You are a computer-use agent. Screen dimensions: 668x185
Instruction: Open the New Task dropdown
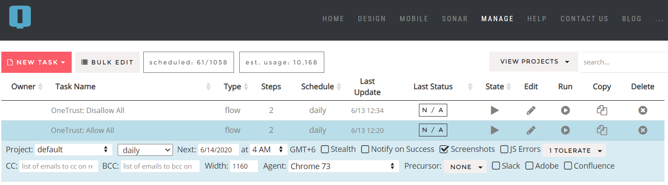(x=36, y=62)
